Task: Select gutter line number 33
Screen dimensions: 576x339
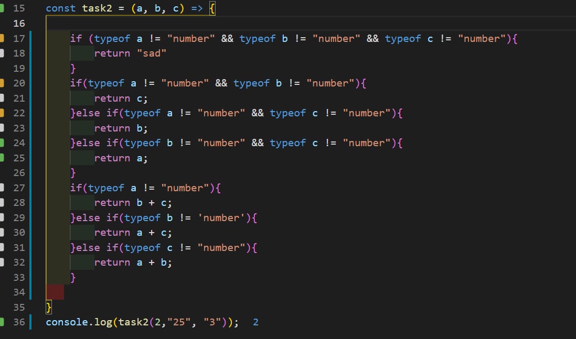Action: pyautogui.click(x=19, y=277)
